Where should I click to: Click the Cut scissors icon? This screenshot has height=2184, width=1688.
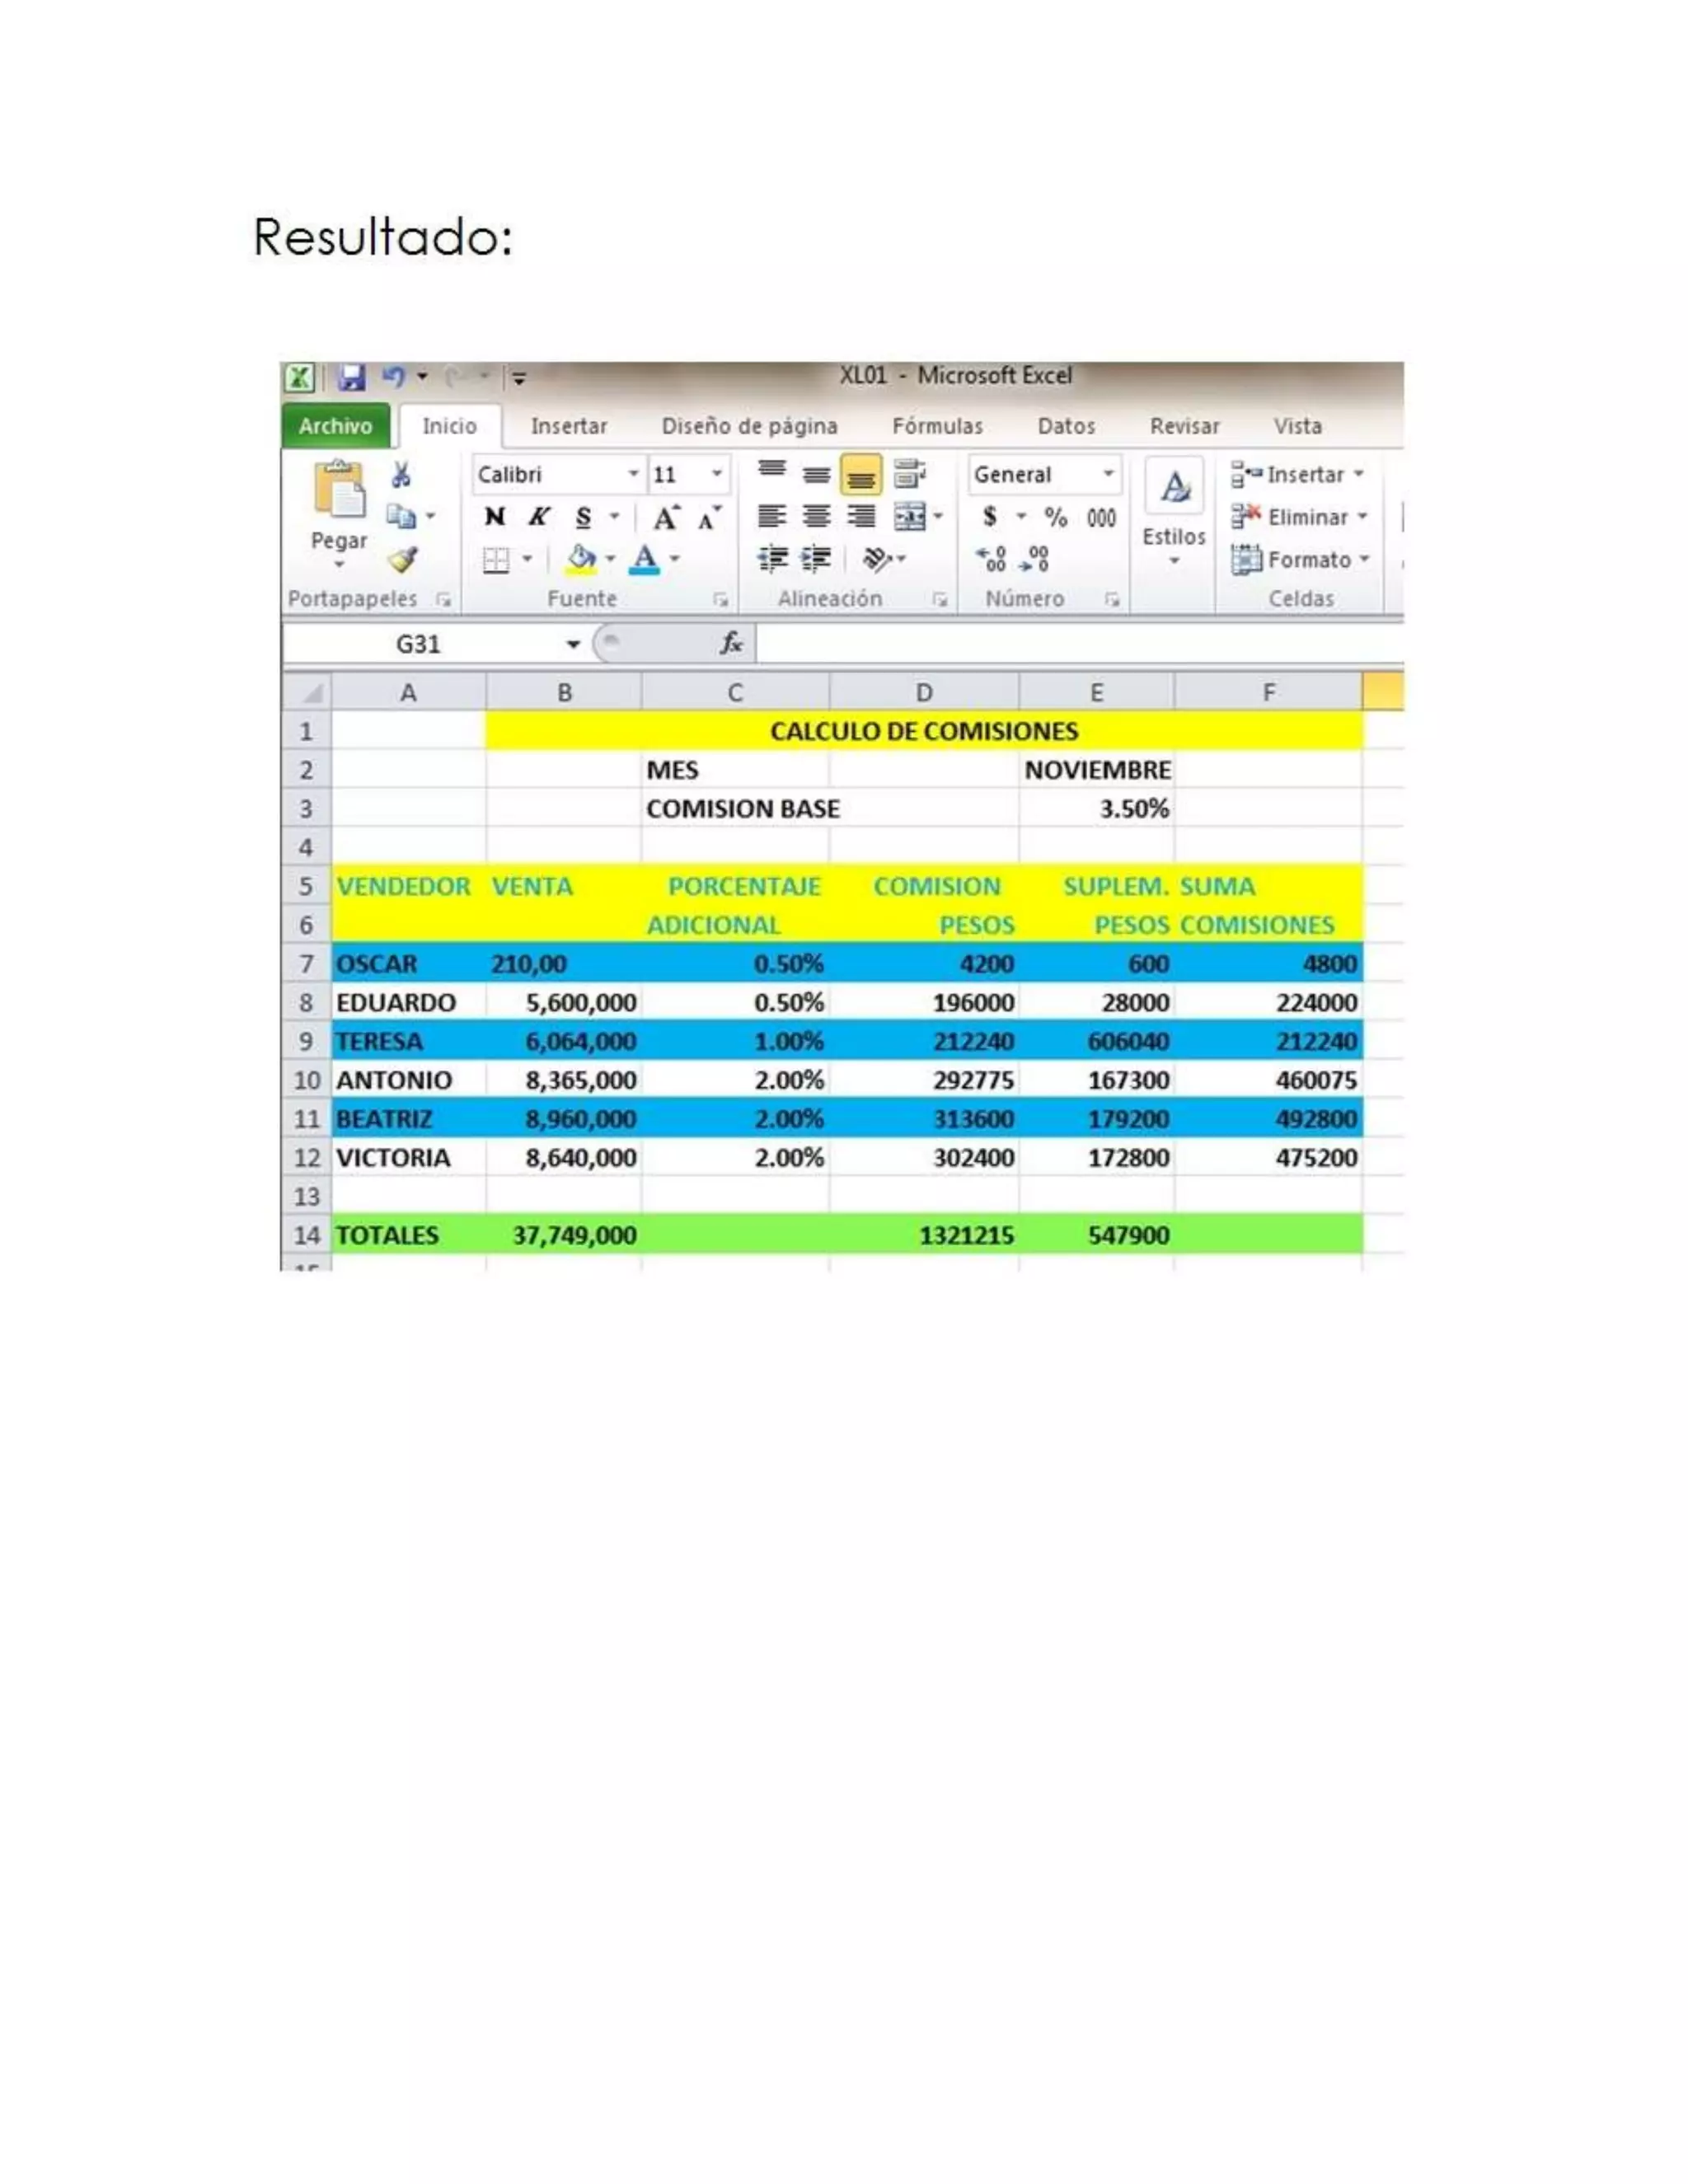(401, 474)
